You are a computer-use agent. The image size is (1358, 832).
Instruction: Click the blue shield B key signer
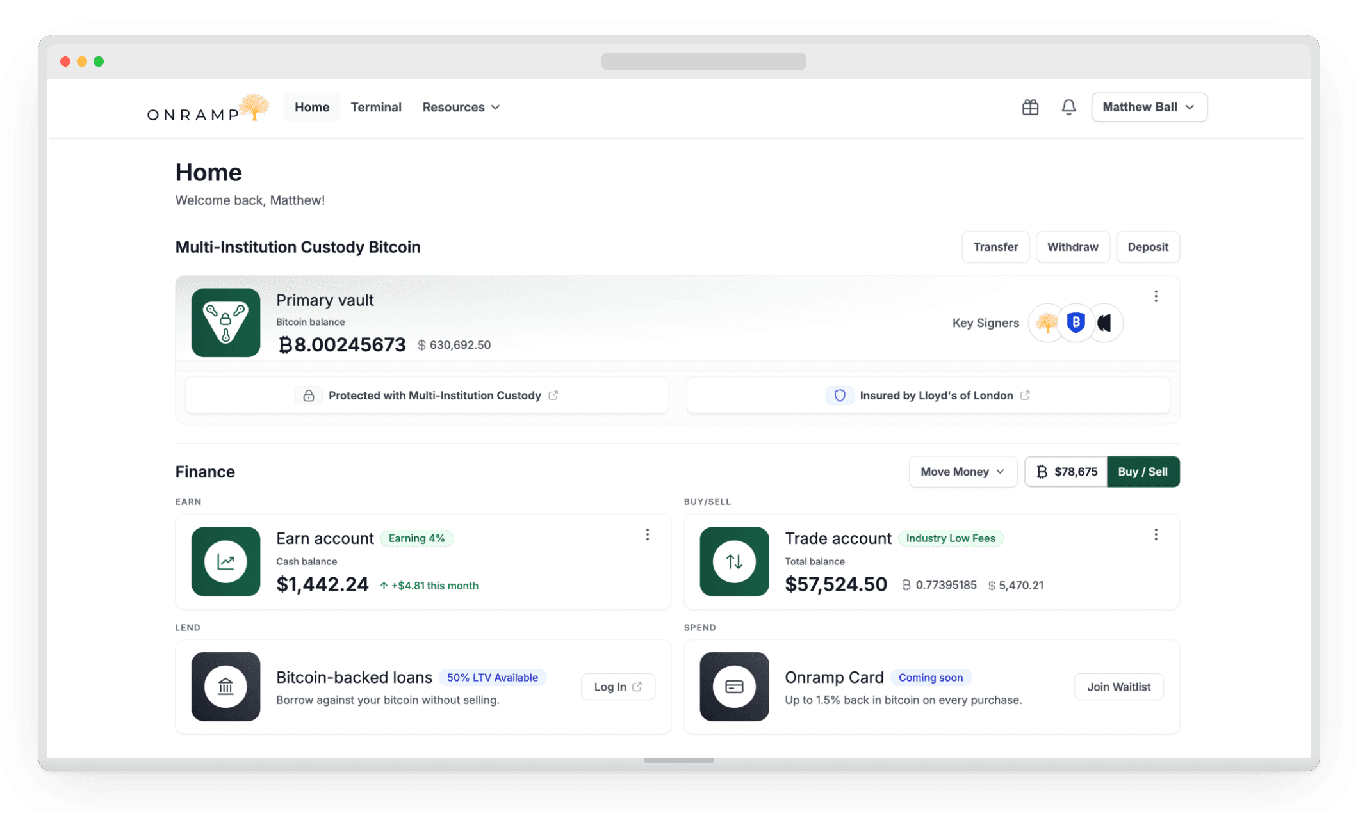click(x=1076, y=323)
